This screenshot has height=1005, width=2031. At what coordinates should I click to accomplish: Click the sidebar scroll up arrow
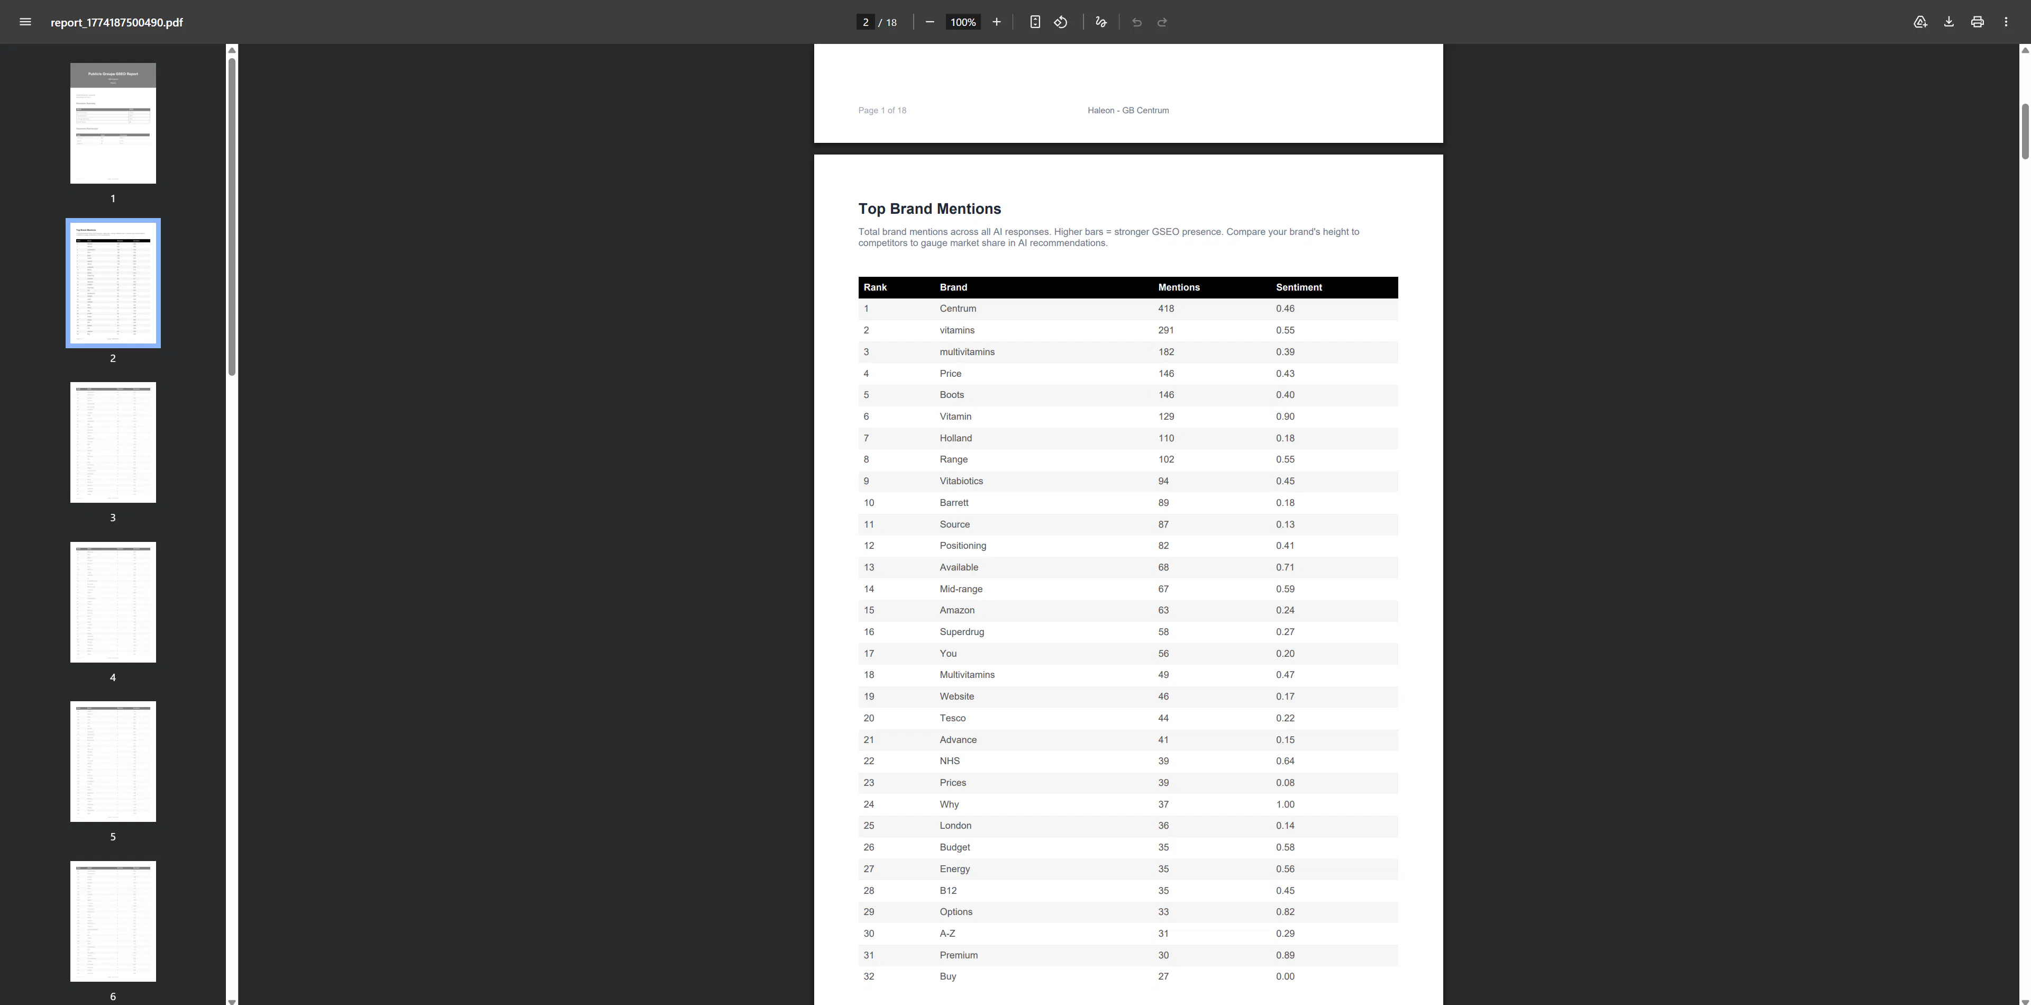tap(232, 50)
